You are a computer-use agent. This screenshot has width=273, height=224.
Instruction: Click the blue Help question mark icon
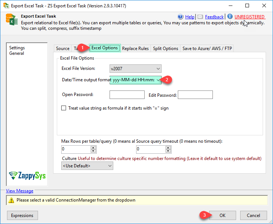[x=180, y=17]
